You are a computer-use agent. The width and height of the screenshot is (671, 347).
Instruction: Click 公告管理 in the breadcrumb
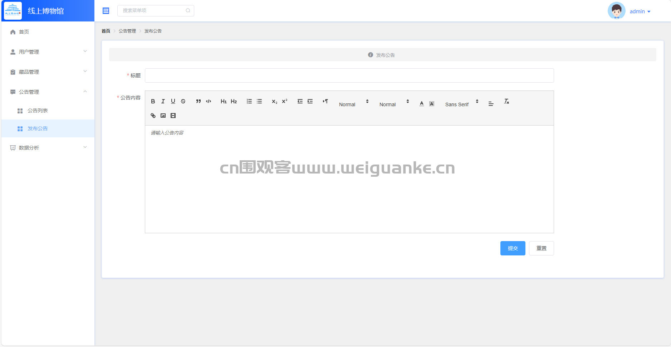click(x=127, y=31)
